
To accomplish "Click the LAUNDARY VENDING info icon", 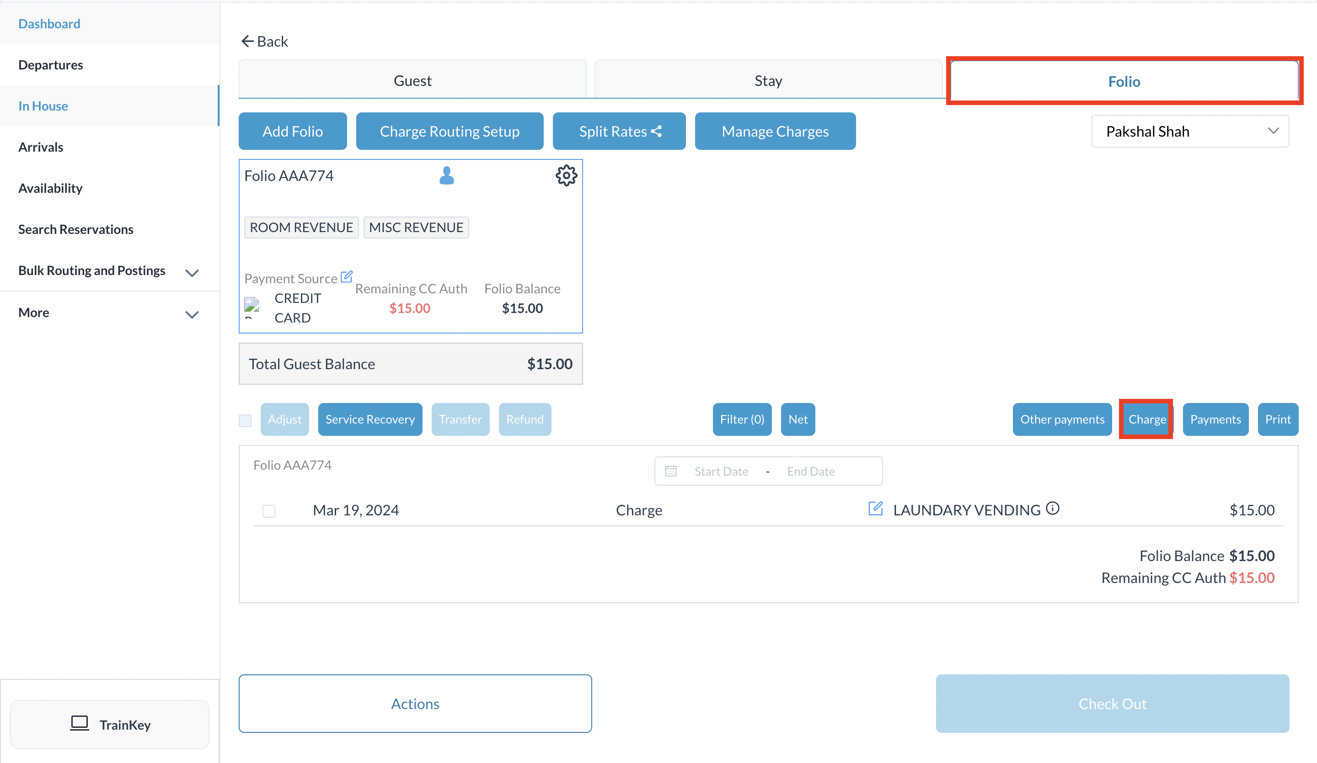I will (x=1053, y=508).
